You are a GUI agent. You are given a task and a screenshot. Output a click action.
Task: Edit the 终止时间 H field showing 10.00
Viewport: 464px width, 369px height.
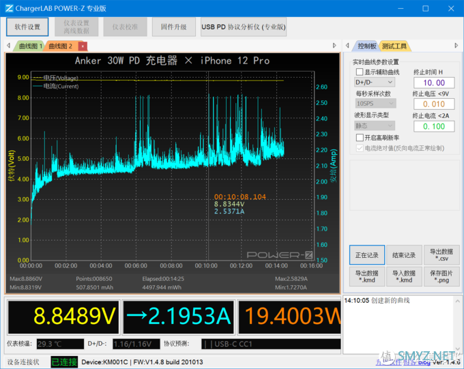434,83
